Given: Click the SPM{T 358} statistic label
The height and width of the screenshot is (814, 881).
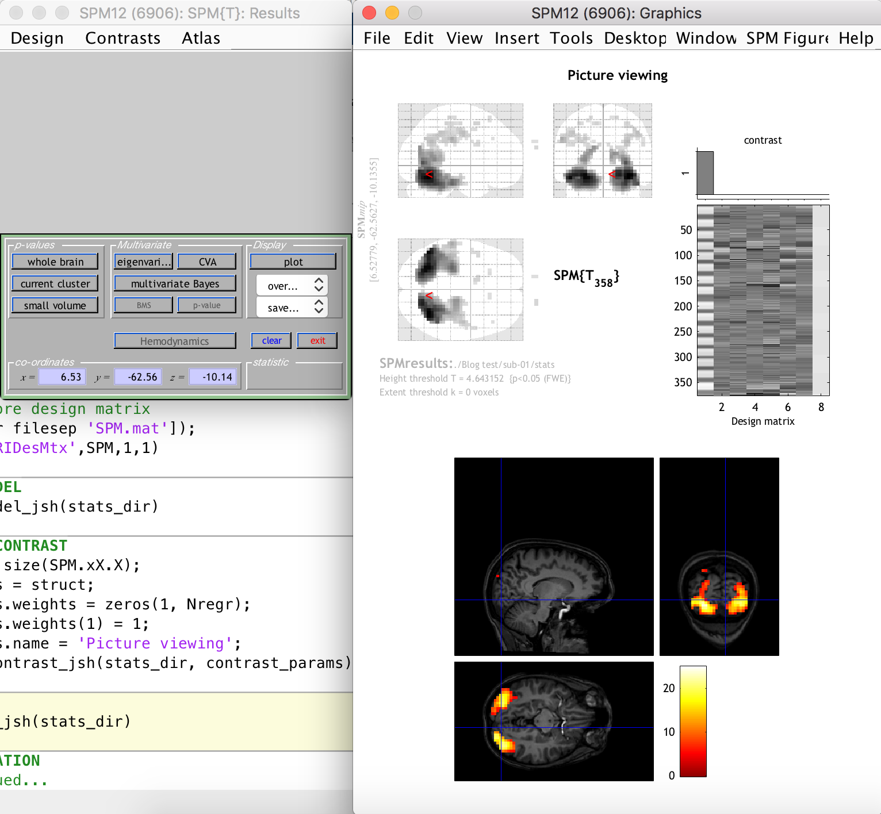Looking at the screenshot, I should (586, 277).
